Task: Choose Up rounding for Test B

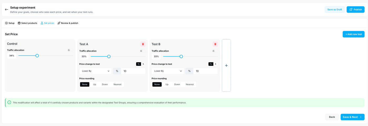Action: click(x=167, y=84)
